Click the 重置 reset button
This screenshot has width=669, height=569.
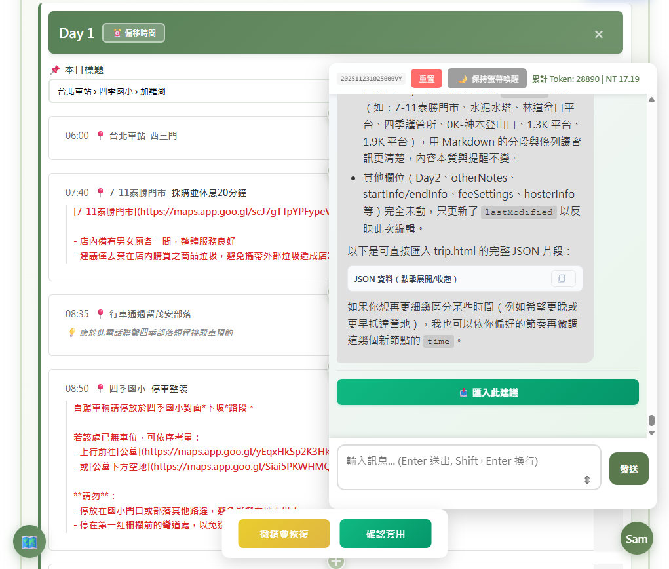[x=426, y=79]
